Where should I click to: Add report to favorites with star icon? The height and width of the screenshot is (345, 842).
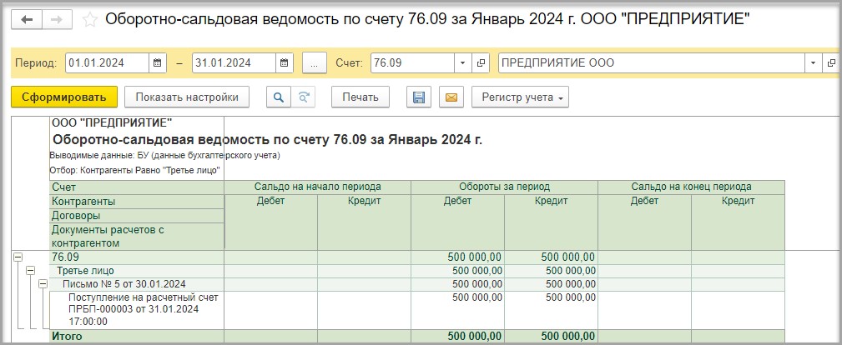90,18
